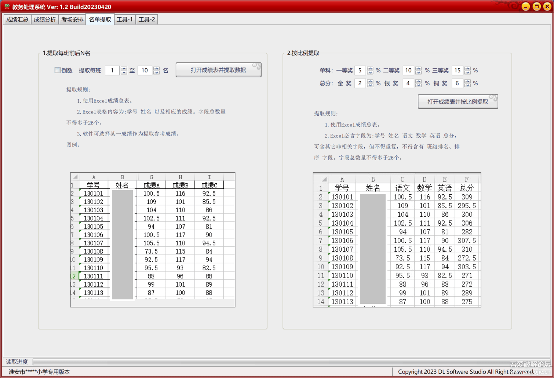This screenshot has width=554, height=378.
Task: Increase the 铜奖 percentage value
Action: (x=467, y=81)
